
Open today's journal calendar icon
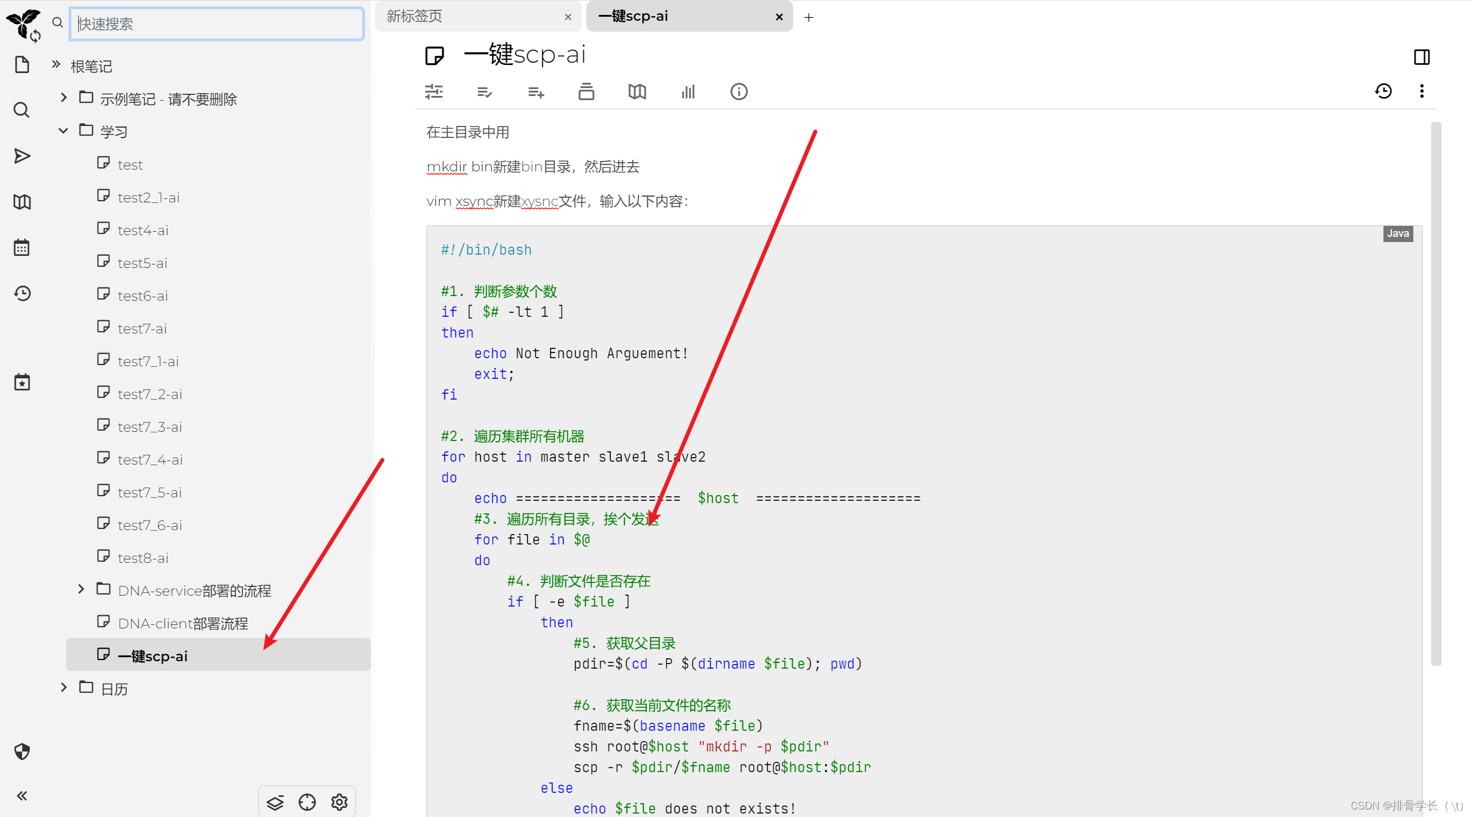click(22, 248)
